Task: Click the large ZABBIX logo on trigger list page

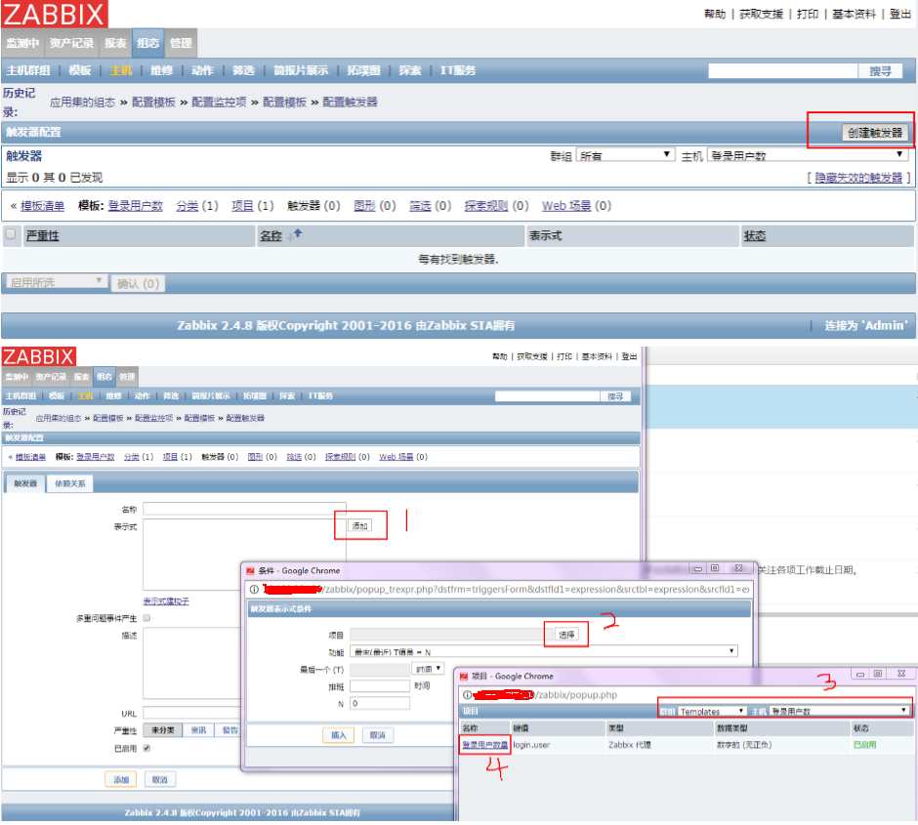Action: 55,14
